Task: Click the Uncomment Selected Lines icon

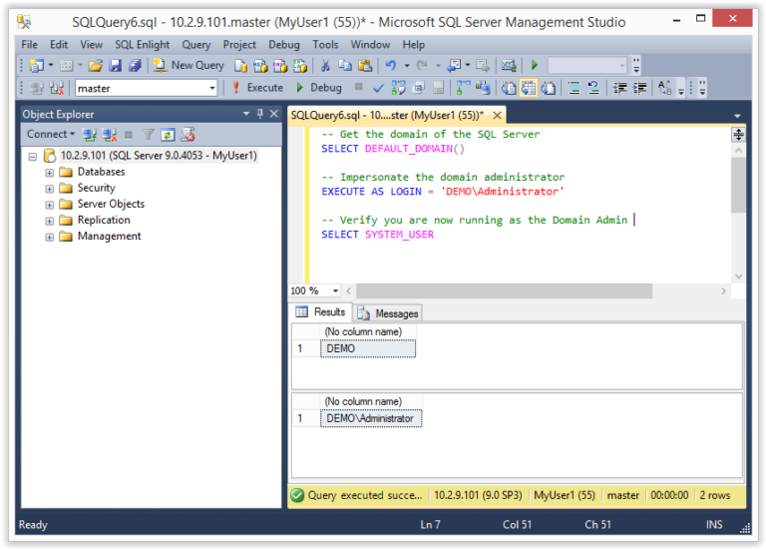Action: tap(593, 88)
